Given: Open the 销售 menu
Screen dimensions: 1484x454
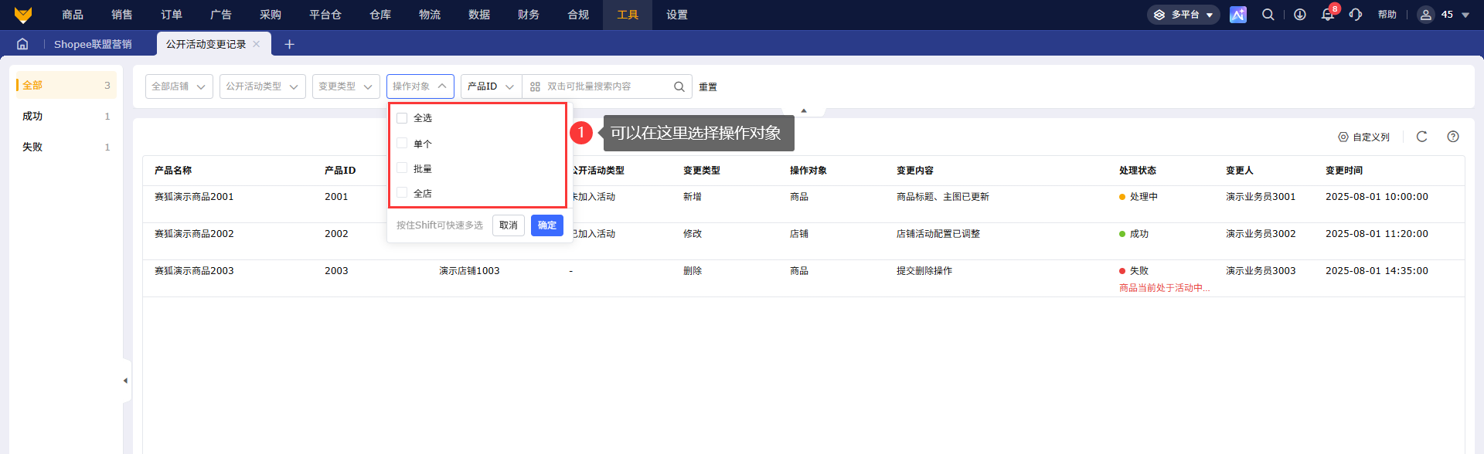Looking at the screenshot, I should 122,15.
